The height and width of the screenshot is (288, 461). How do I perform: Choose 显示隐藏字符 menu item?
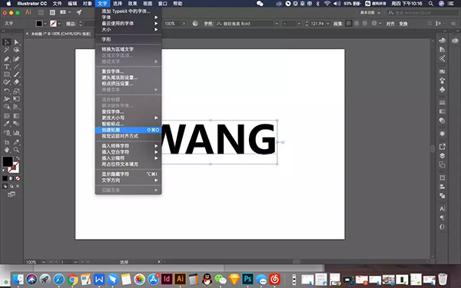coord(128,174)
